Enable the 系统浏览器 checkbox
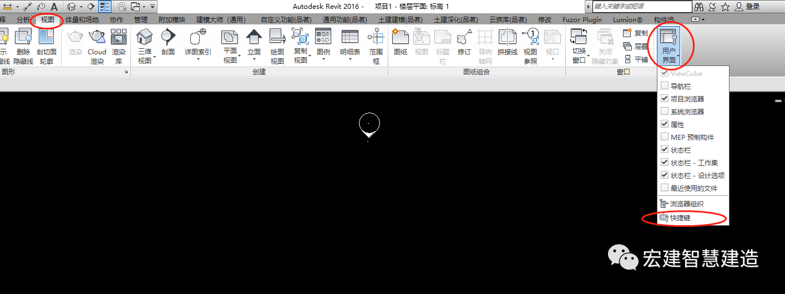This screenshot has height=294, width=785. [x=665, y=111]
